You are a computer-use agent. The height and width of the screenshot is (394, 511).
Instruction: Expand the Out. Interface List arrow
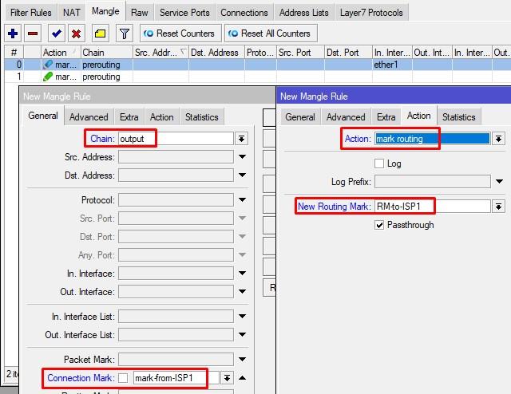click(242, 335)
